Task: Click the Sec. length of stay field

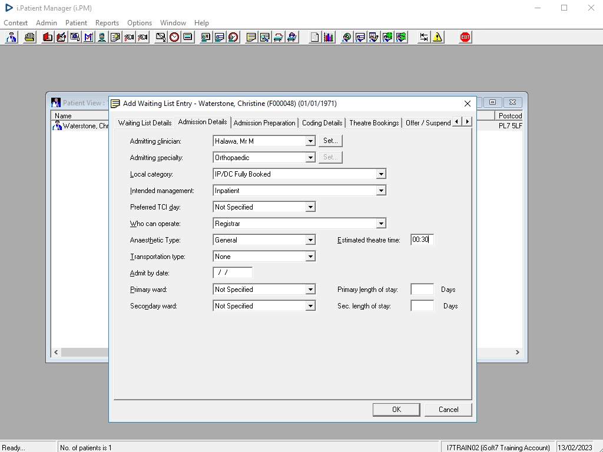Action: [422, 306]
